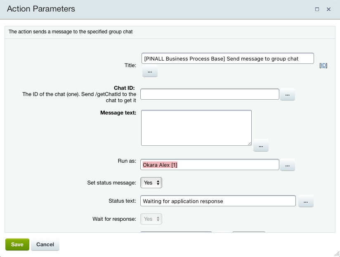Screen dimensions: 340x257
Task: Open the Wait for response dropdown
Action: click(x=151, y=219)
